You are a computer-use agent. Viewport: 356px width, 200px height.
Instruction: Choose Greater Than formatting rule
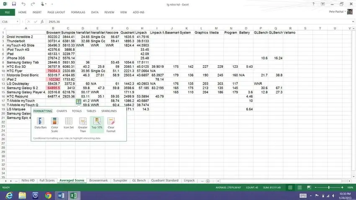(83, 125)
